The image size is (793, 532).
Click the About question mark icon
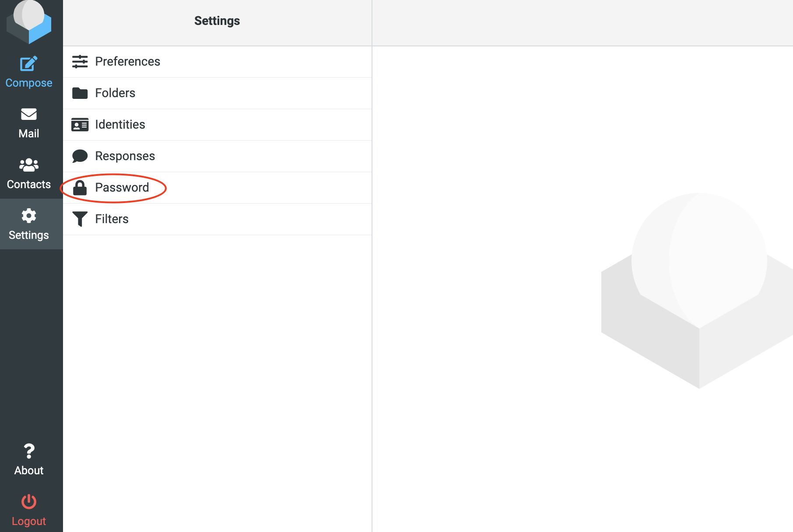point(28,451)
